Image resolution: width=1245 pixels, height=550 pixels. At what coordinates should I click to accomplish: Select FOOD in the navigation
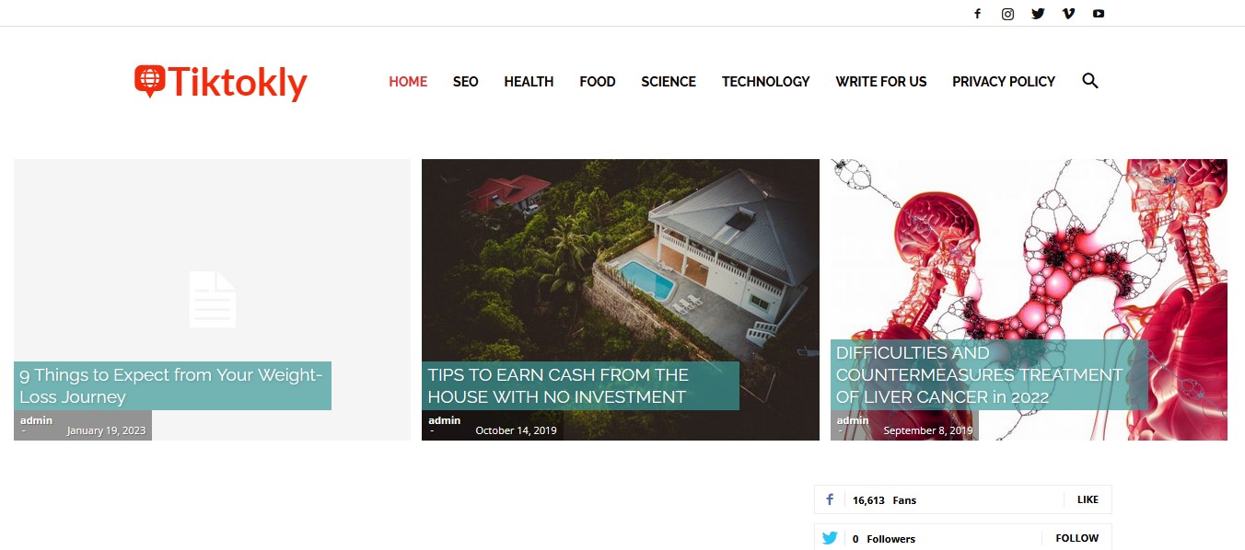pos(598,81)
